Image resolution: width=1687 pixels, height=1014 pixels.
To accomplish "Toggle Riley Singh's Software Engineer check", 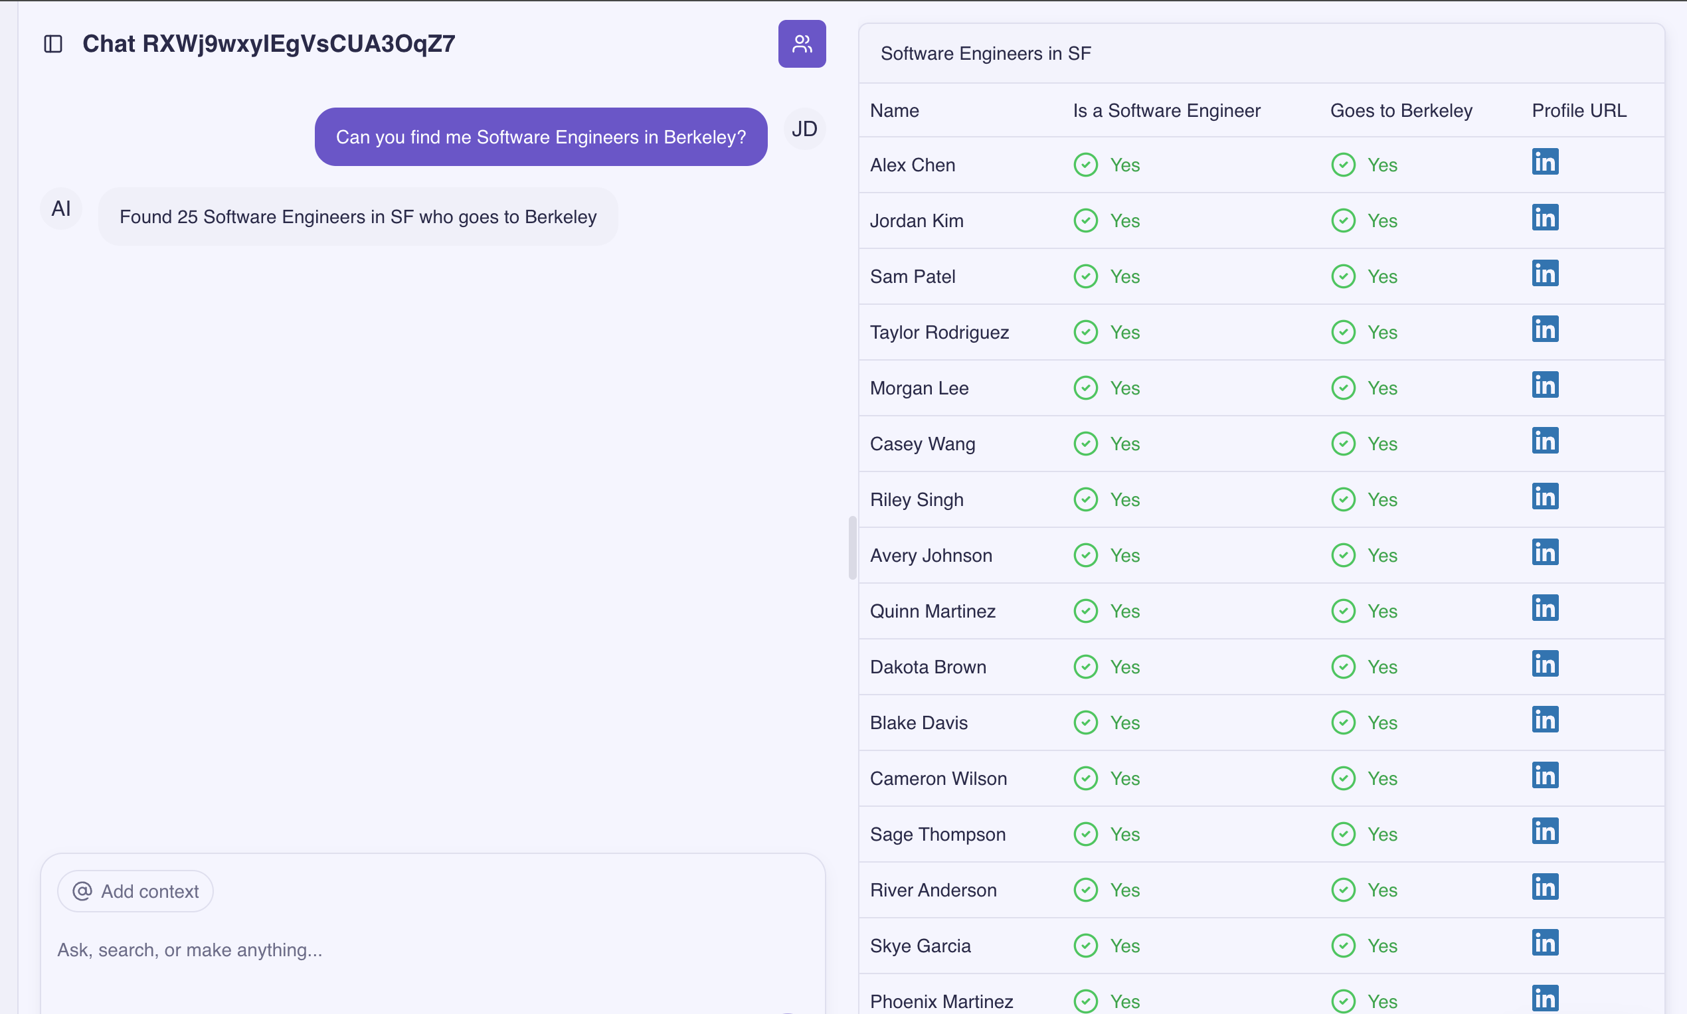I will [x=1085, y=499].
